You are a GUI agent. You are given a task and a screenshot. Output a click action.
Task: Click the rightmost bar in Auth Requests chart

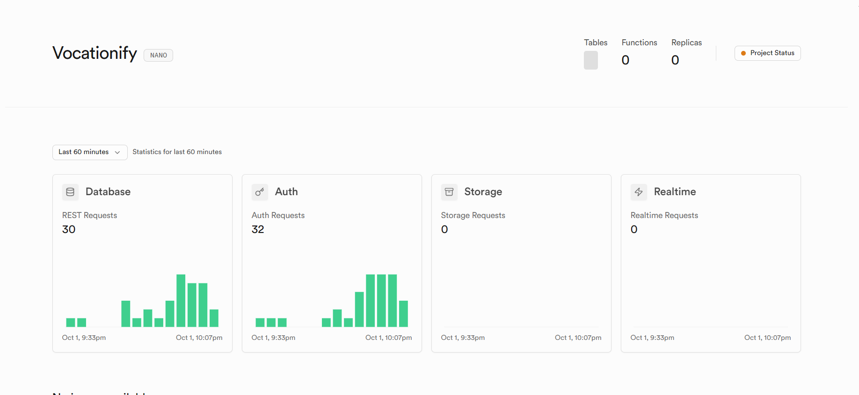[403, 313]
